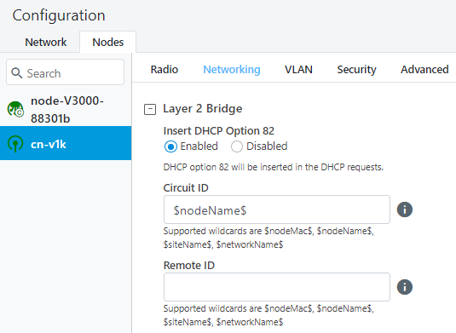Click the Circuit ID label
The width and height of the screenshot is (456, 333).
(x=186, y=187)
